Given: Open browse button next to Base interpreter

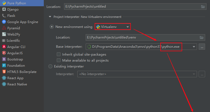Looking at the screenshot, I should coord(202,47).
